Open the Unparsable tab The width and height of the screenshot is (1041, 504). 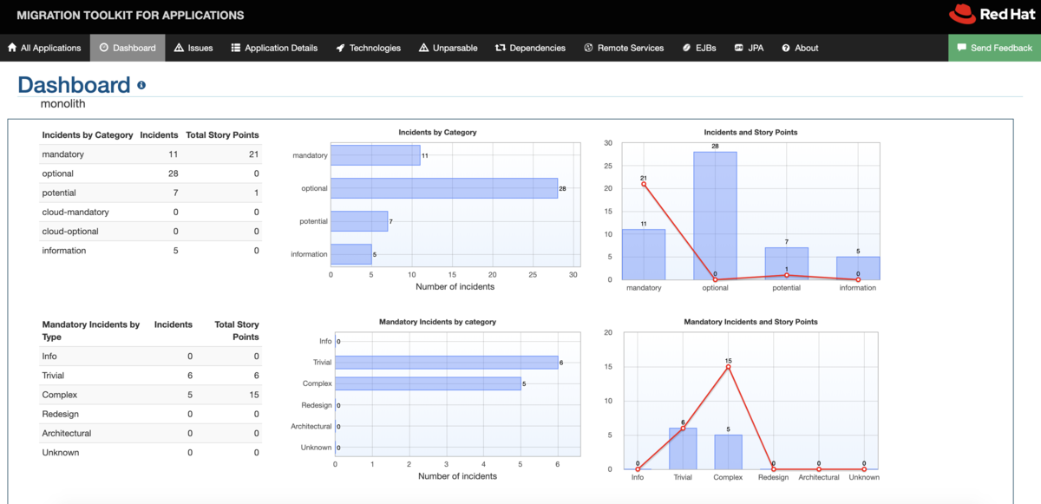448,48
